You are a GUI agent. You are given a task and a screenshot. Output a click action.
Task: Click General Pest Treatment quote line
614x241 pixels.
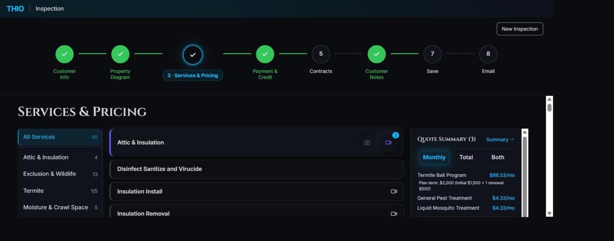point(466,198)
